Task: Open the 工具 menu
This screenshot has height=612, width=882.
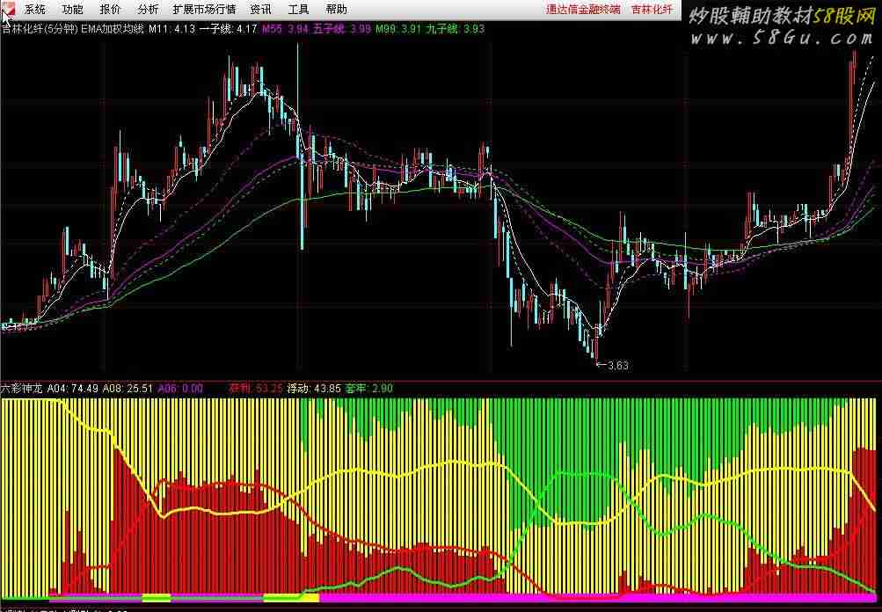Action: point(298,10)
